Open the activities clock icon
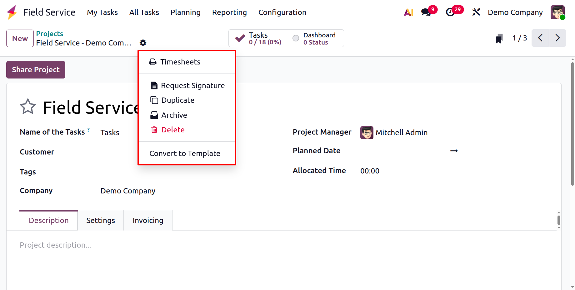This screenshot has height=290, width=575. (450, 12)
